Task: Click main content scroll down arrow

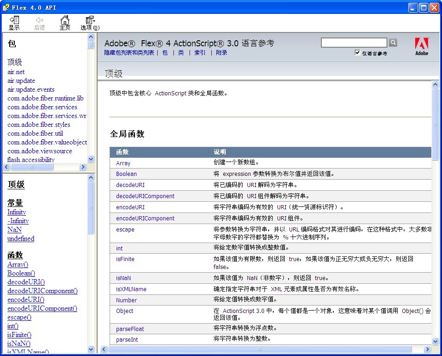Action: pyautogui.click(x=435, y=341)
